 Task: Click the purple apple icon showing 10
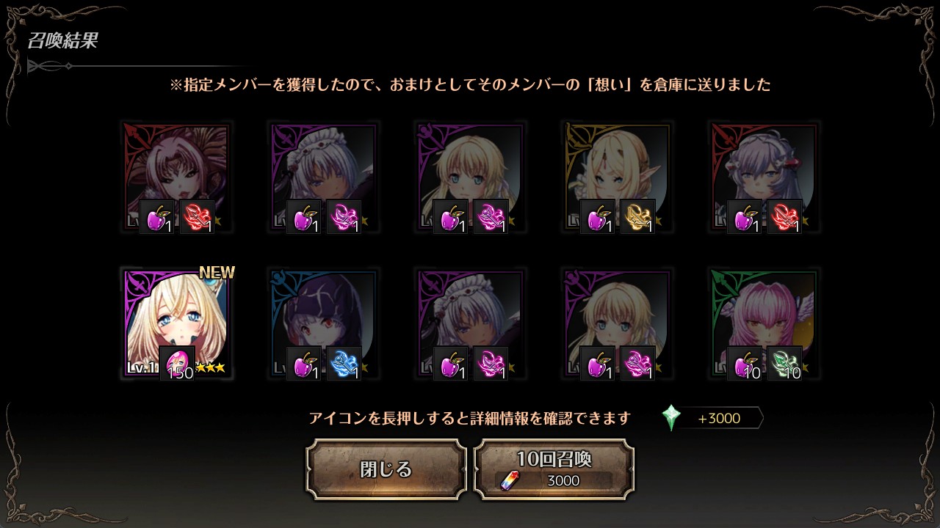[x=745, y=363]
